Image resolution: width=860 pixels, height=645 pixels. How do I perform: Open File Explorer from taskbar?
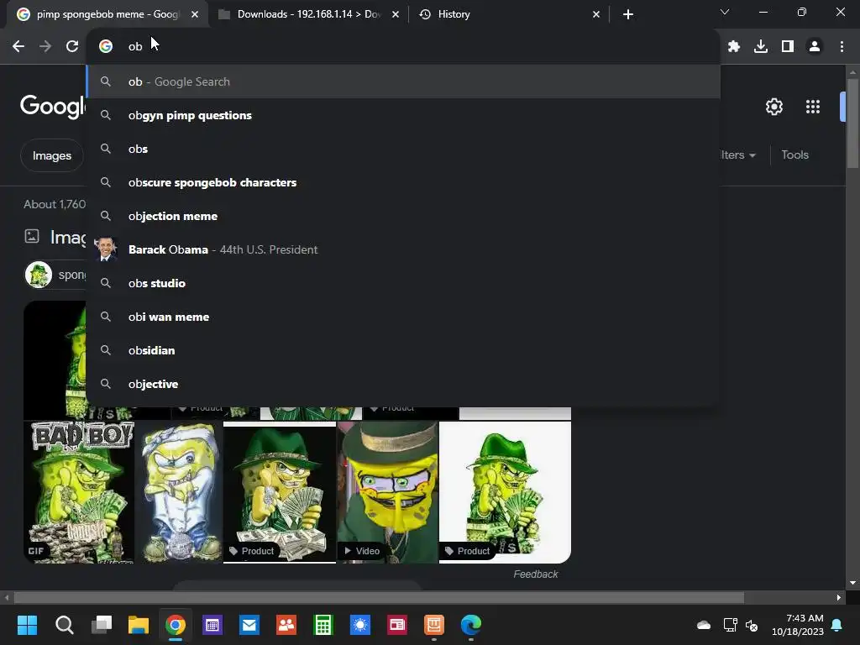(139, 625)
